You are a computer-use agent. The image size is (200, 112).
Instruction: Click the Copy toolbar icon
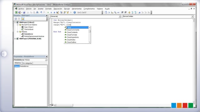coord(31,12)
